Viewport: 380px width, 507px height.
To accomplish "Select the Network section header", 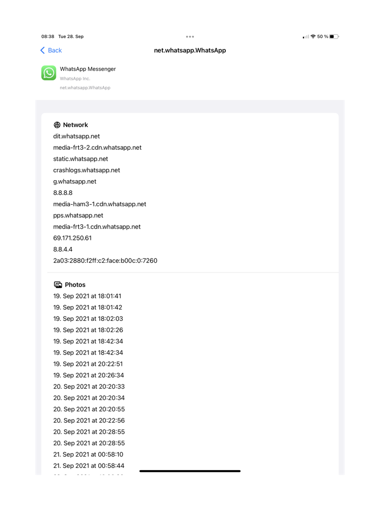I will (75, 124).
